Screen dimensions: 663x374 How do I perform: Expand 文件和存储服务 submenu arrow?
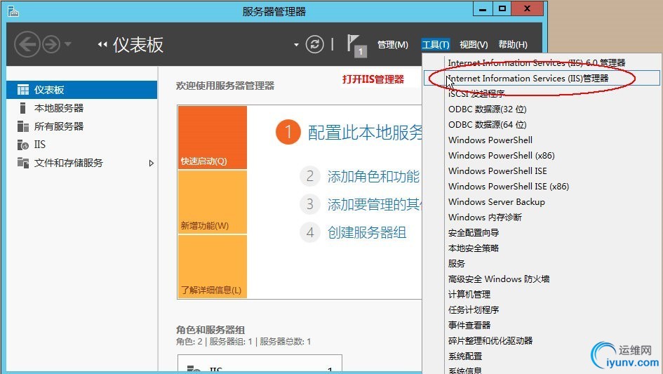click(152, 163)
